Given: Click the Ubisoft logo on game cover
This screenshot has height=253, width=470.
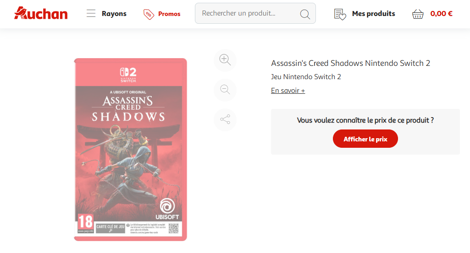Looking at the screenshot, I should pos(167,209).
